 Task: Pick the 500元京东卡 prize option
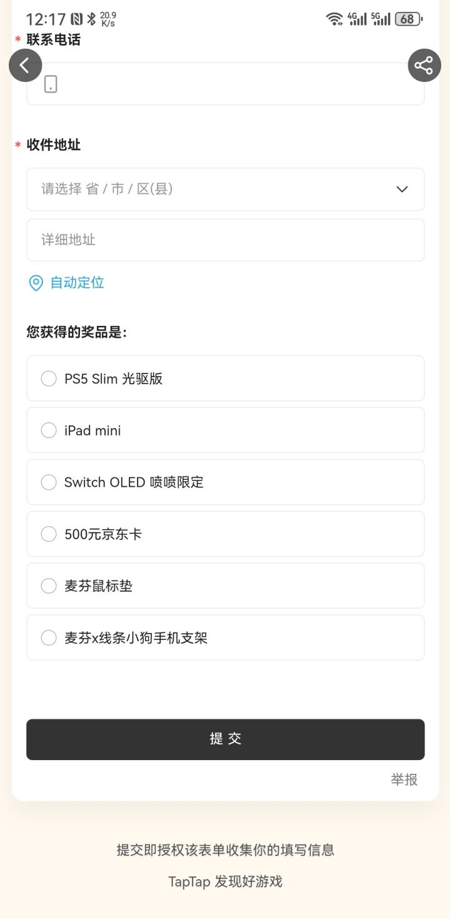pos(49,534)
